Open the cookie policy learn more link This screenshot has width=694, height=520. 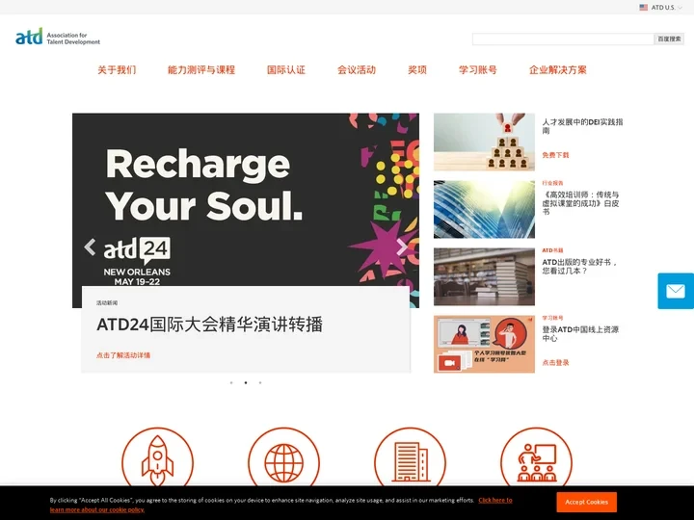[x=495, y=500]
